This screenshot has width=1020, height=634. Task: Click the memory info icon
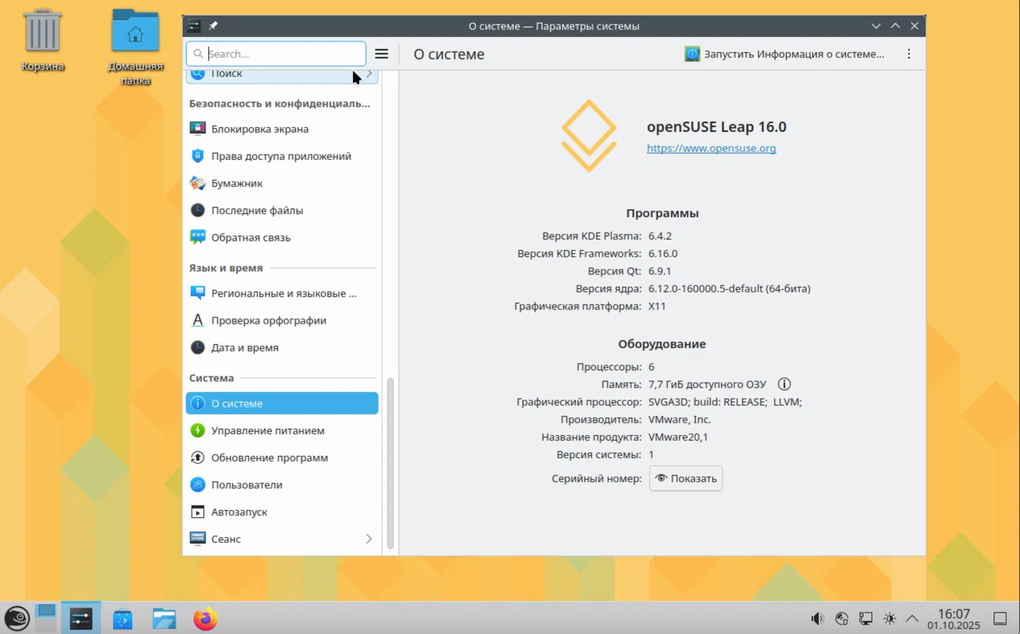click(x=784, y=384)
